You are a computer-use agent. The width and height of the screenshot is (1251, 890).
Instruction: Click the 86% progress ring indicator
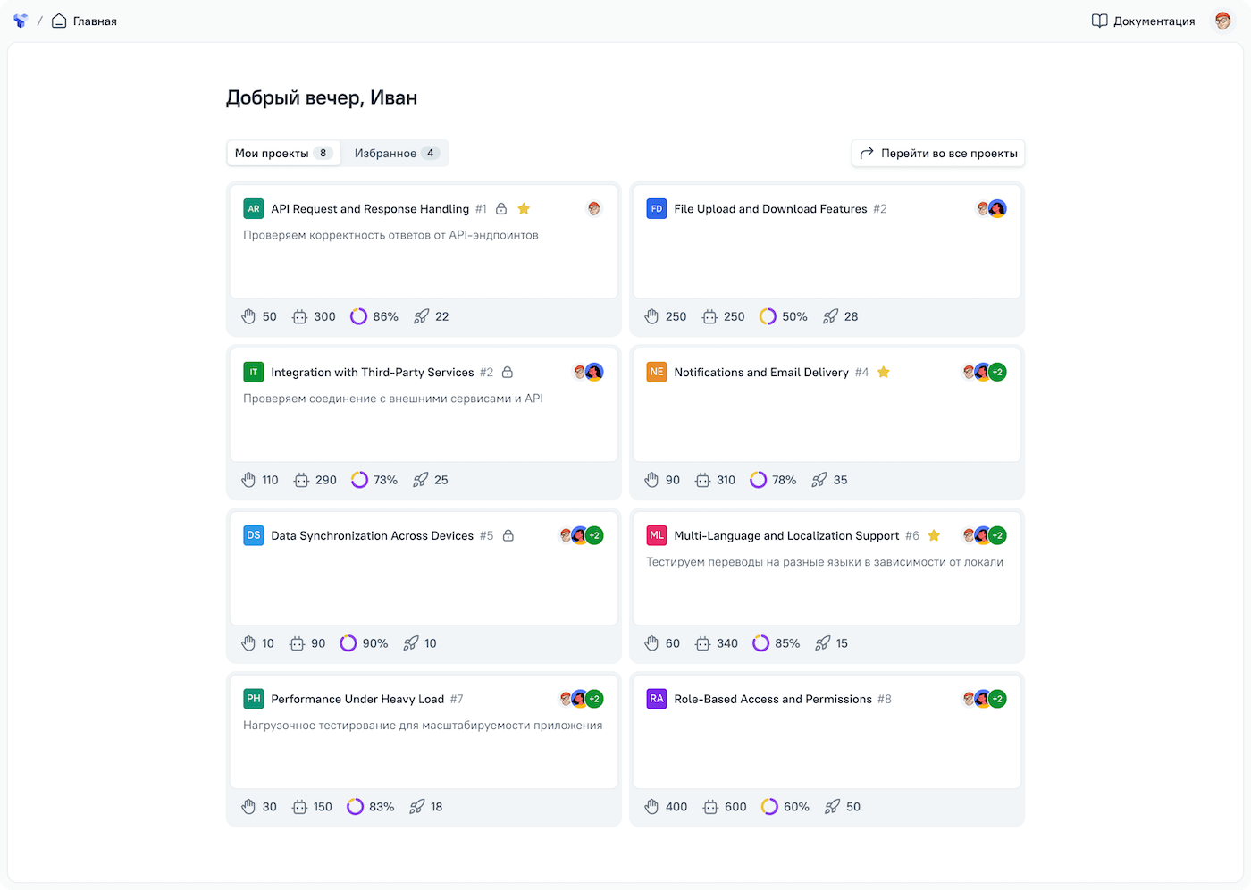(x=358, y=316)
